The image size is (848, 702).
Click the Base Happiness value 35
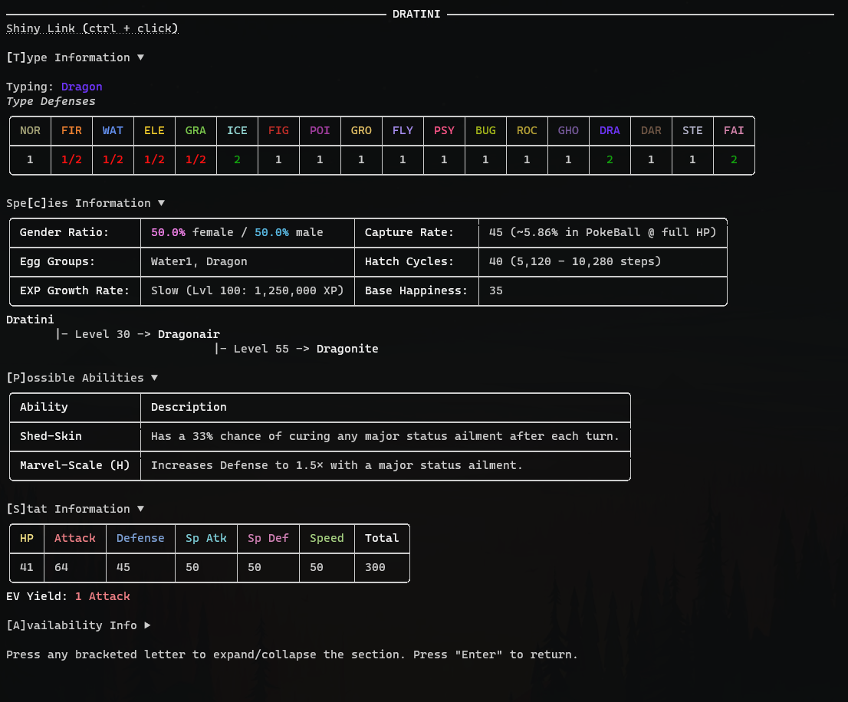pos(496,290)
